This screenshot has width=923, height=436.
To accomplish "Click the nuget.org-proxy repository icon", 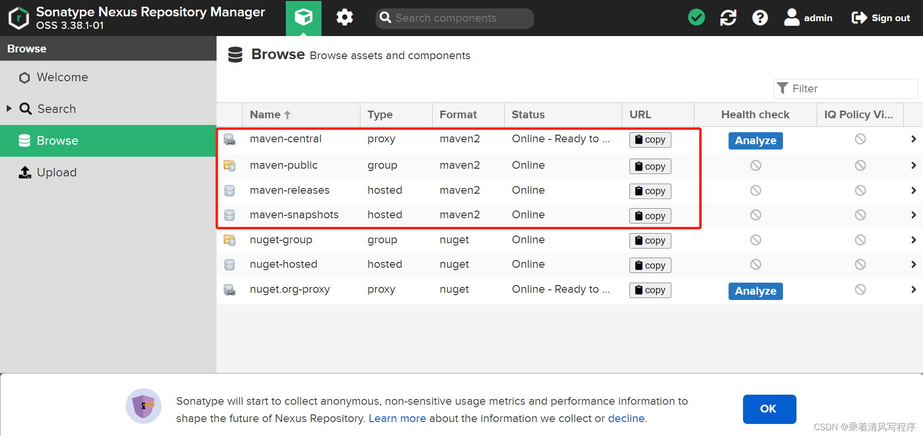I will (230, 290).
